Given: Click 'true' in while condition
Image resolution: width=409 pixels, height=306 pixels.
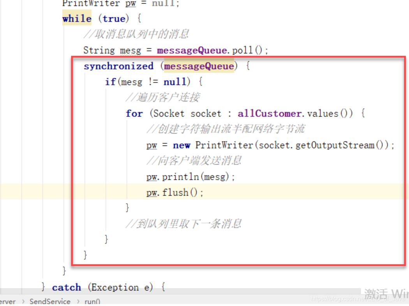Looking at the screenshot, I should 114,19.
